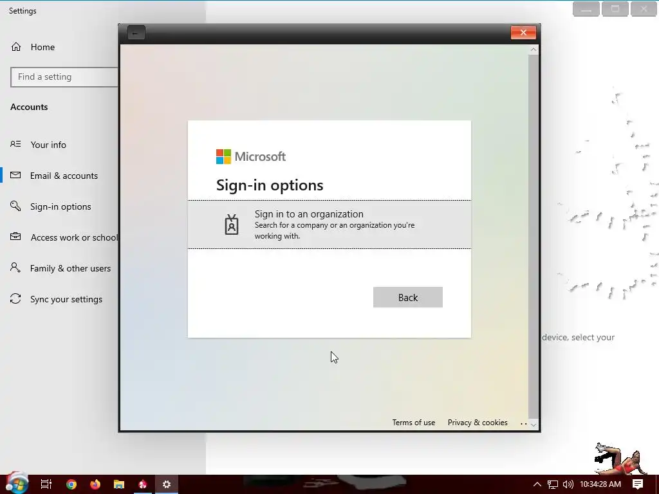Click the Microsoft logo in dialog
The height and width of the screenshot is (494, 659).
(250, 156)
